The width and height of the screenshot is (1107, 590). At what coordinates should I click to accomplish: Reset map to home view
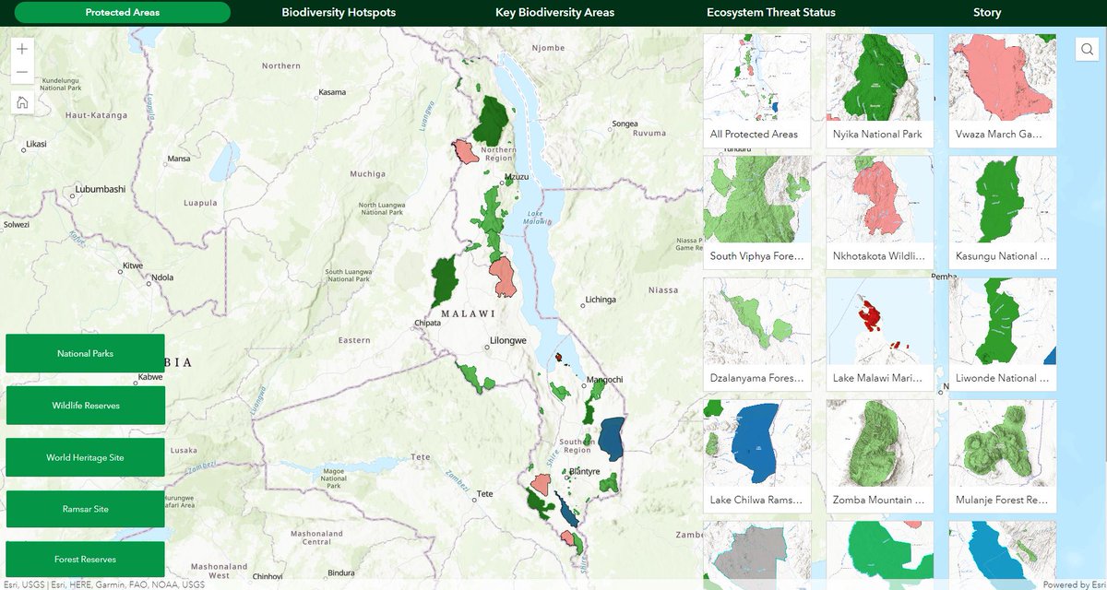point(22,102)
